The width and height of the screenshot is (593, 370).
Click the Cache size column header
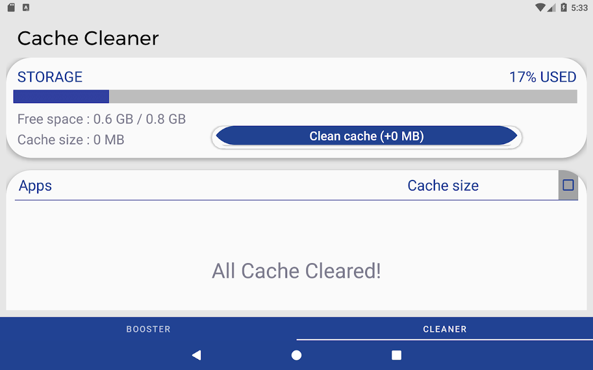coord(443,185)
